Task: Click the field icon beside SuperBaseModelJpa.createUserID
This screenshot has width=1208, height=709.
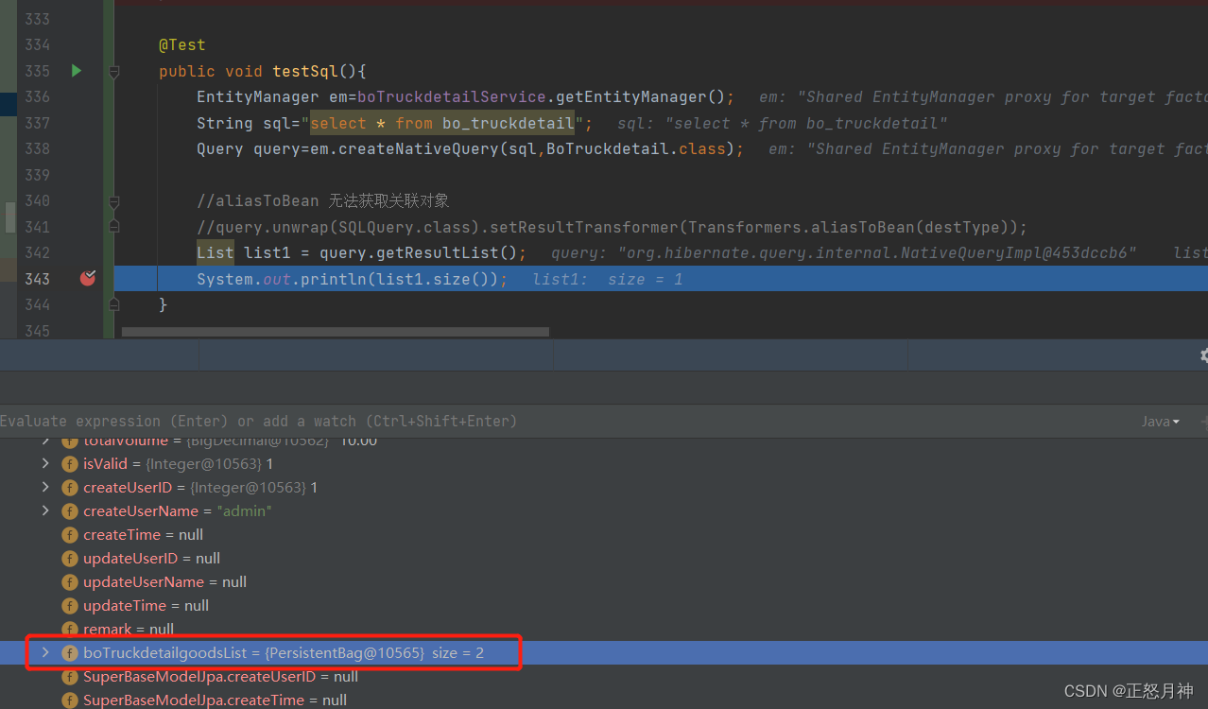Action: coord(69,677)
